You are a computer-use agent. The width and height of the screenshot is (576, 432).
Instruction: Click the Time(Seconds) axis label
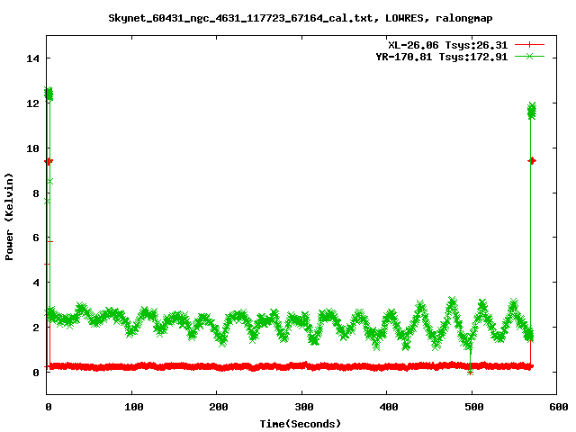(x=300, y=424)
